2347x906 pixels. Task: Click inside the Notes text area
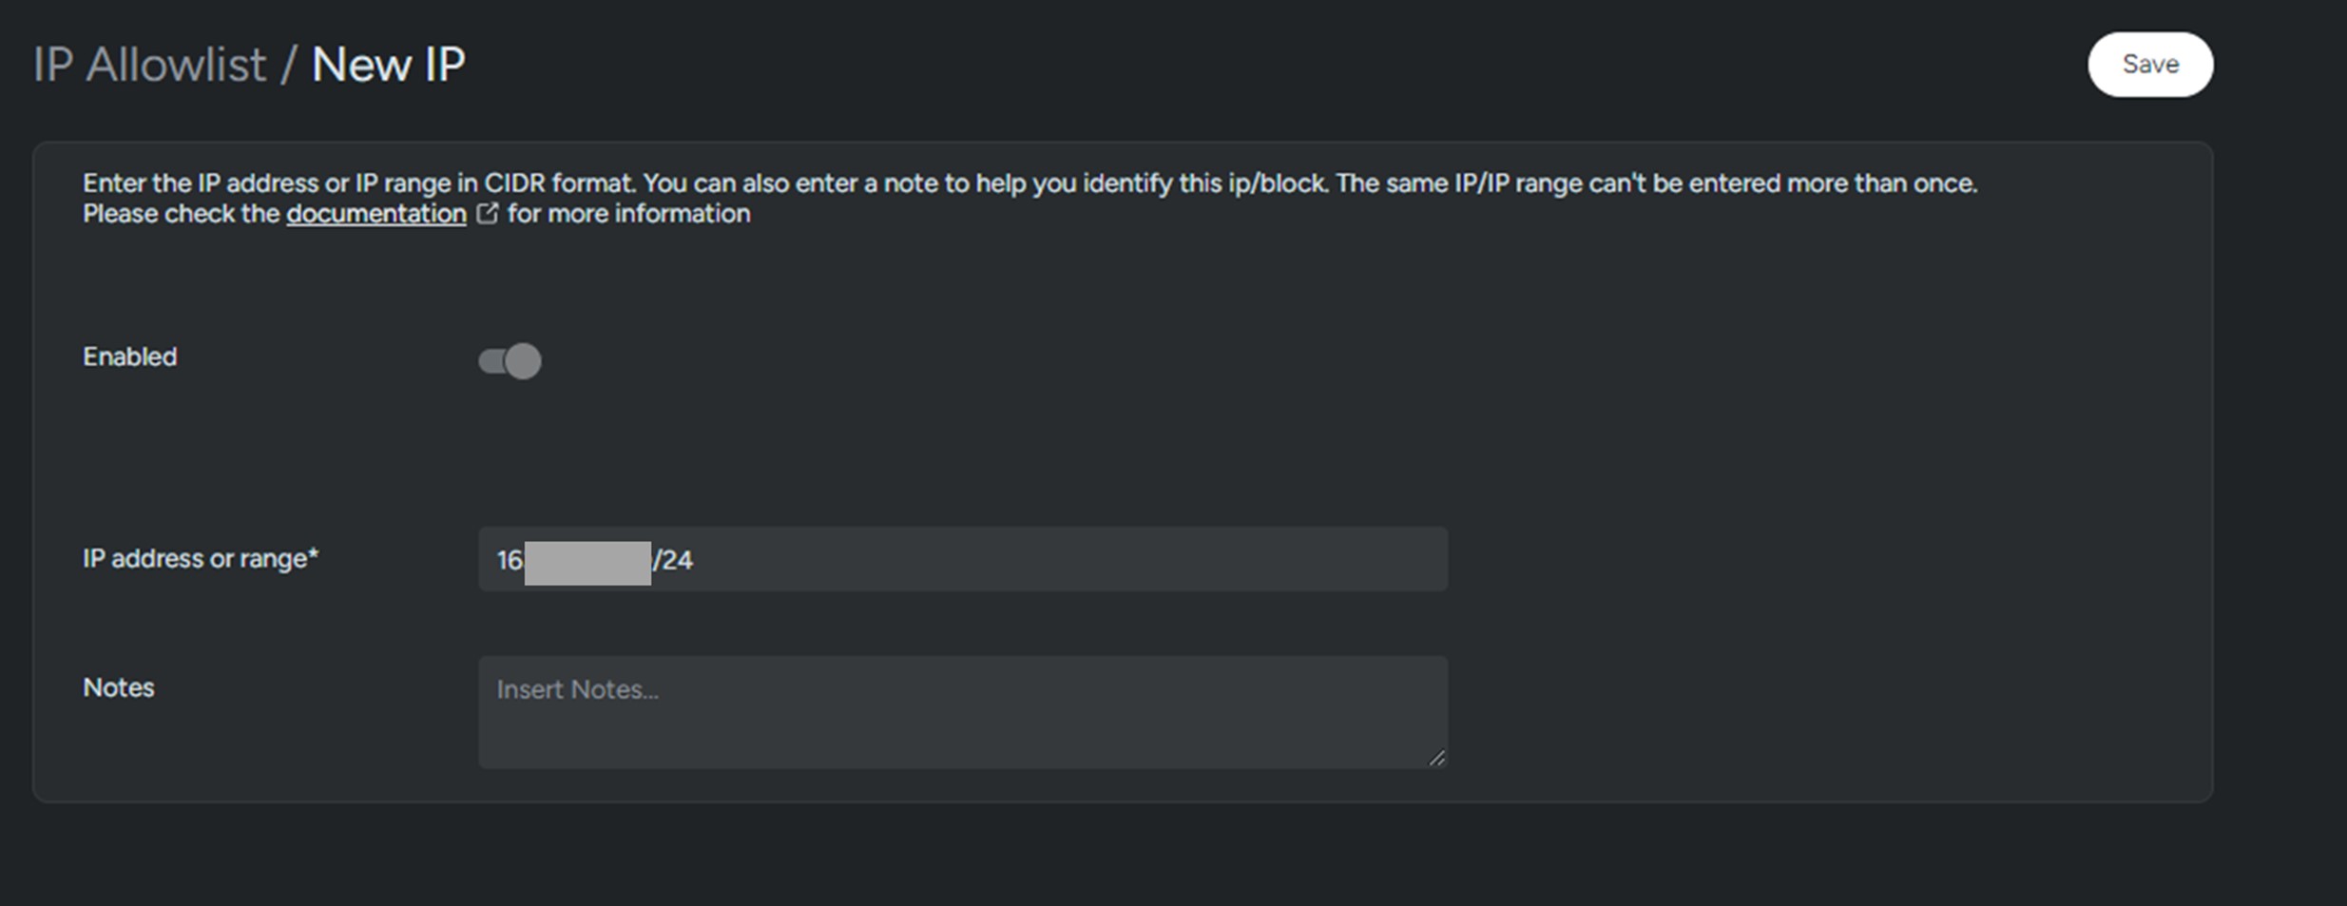pyautogui.click(x=962, y=723)
